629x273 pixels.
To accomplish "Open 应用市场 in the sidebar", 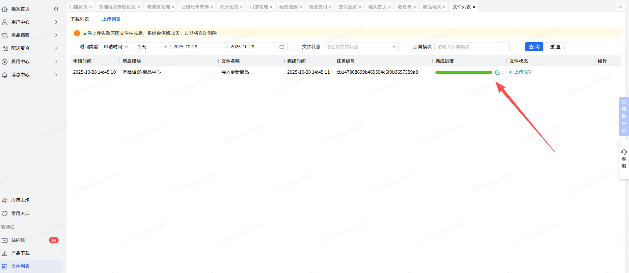I will [x=20, y=200].
